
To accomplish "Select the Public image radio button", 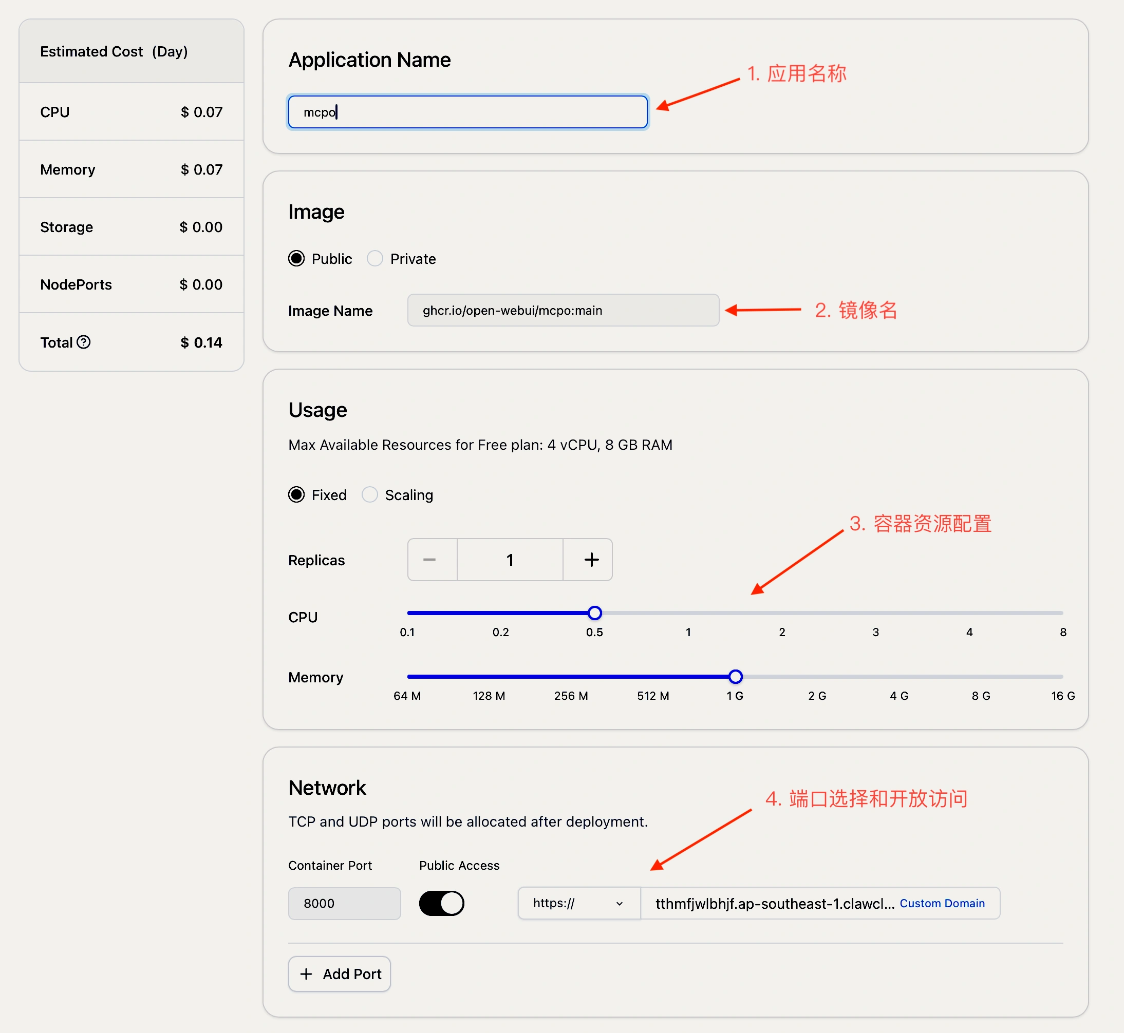I will tap(296, 258).
